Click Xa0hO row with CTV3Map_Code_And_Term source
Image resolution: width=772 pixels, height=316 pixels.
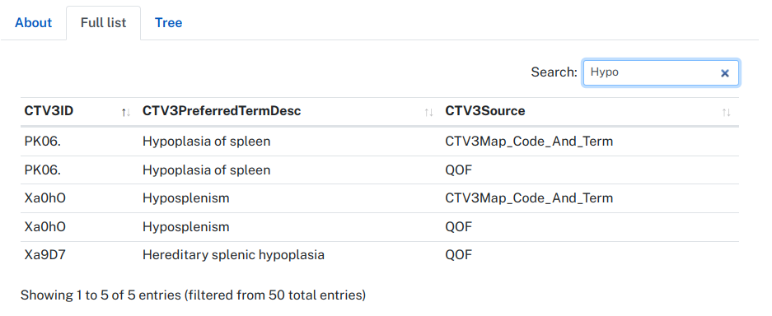tap(380, 198)
